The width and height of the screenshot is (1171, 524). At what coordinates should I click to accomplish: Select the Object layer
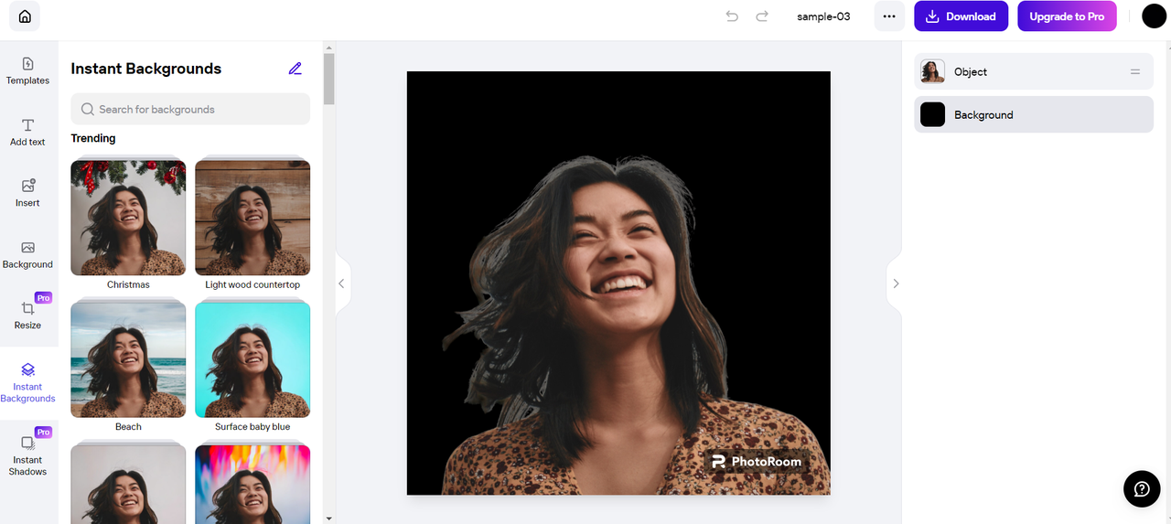click(x=1034, y=71)
